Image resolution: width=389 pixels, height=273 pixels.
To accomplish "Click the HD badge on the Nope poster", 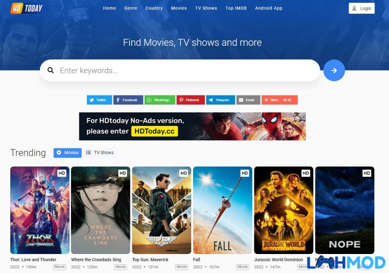I will [367, 173].
